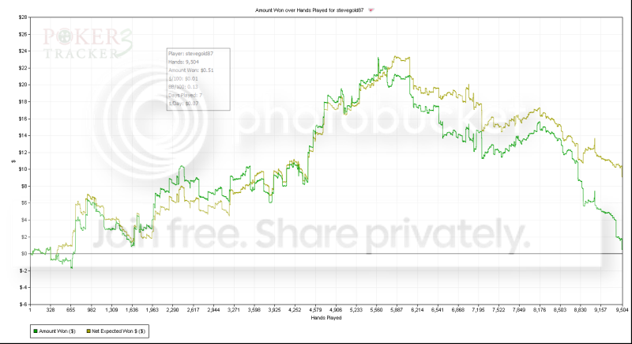Click the 'Hands Played' x-axis label
632x344 pixels.
click(326, 318)
